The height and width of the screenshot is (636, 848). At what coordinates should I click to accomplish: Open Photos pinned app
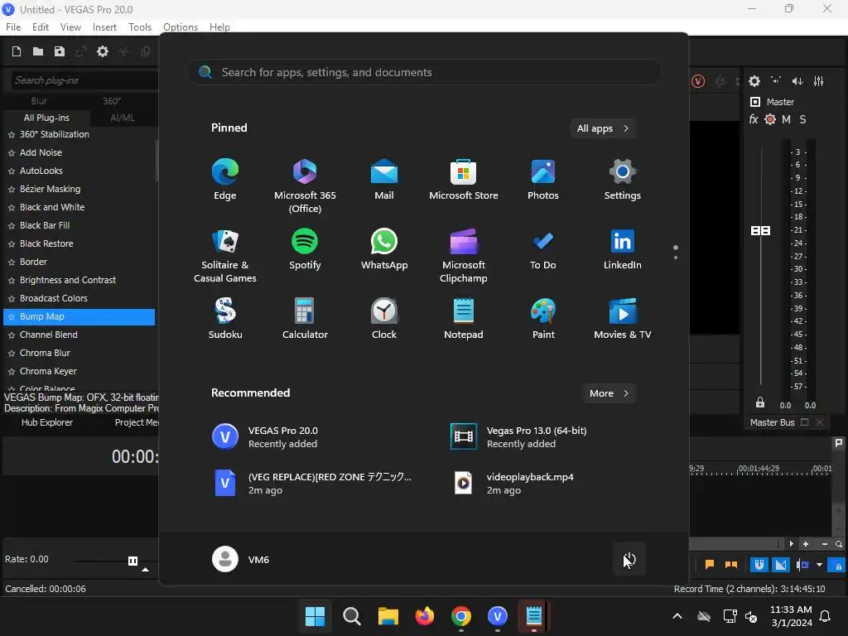coord(543,180)
